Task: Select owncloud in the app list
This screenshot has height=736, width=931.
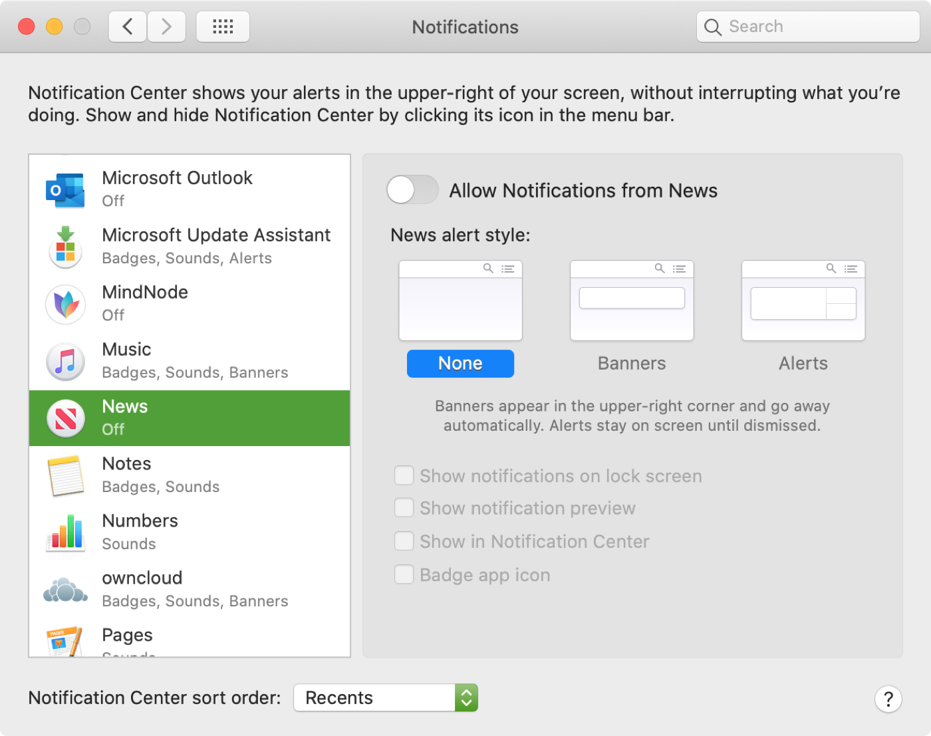Action: [x=190, y=590]
